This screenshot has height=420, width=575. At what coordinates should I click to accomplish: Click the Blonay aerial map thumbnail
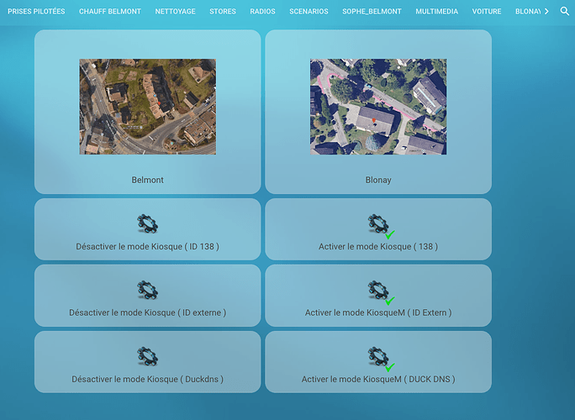(378, 107)
